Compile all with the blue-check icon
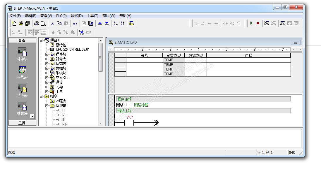The height and width of the screenshot is (176, 321). pyautogui.click(x=91, y=23)
